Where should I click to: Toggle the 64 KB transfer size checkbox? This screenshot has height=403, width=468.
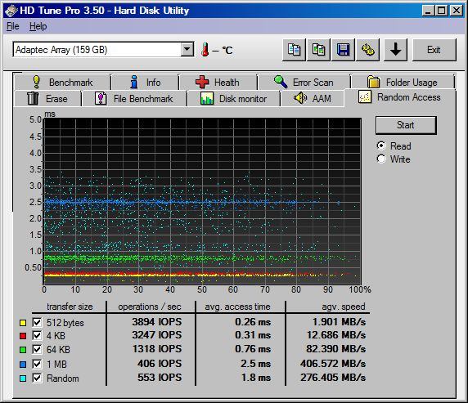37,349
